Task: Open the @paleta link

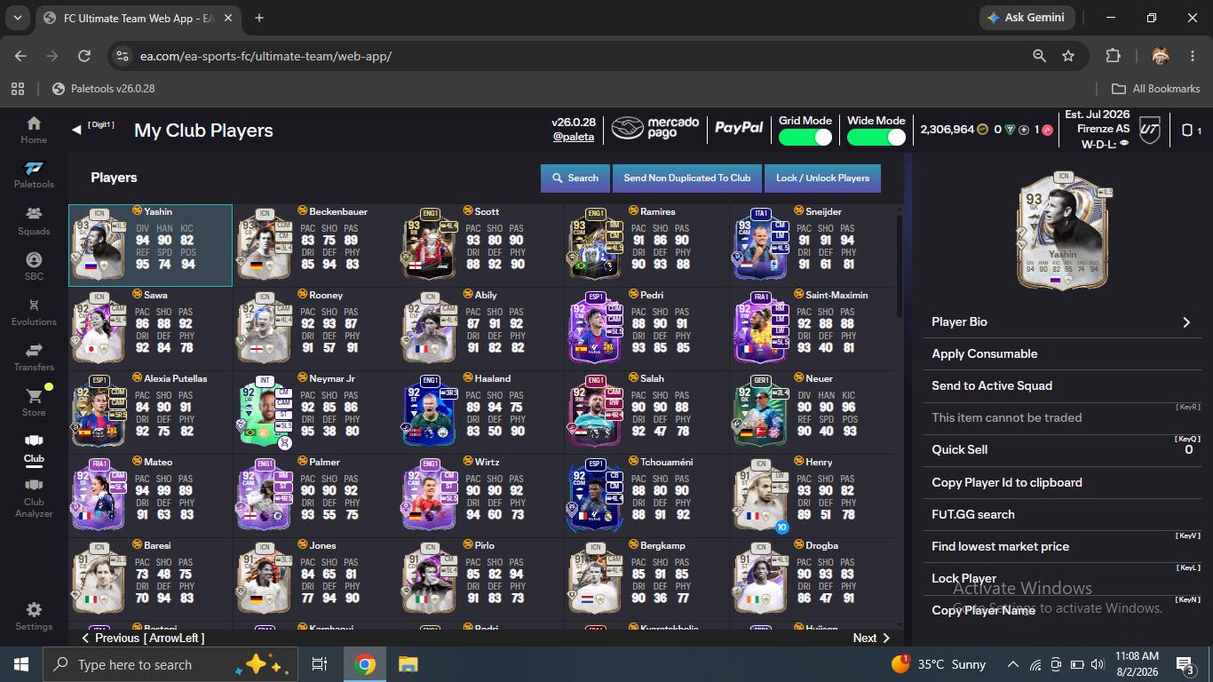Action: coord(574,137)
